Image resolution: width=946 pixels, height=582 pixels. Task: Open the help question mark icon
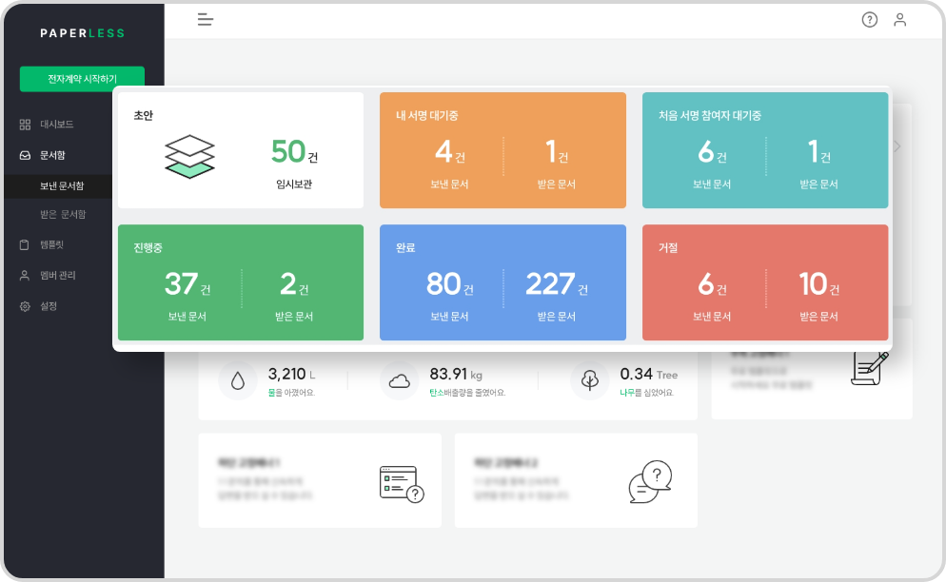869,20
